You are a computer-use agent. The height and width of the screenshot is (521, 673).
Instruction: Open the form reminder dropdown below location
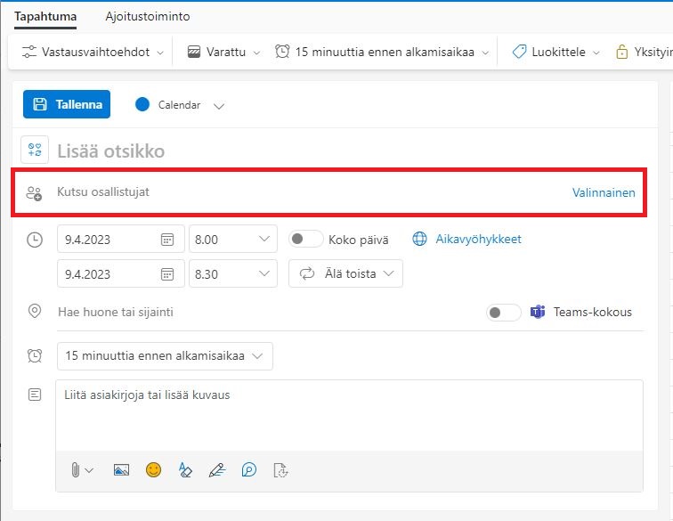coord(165,355)
